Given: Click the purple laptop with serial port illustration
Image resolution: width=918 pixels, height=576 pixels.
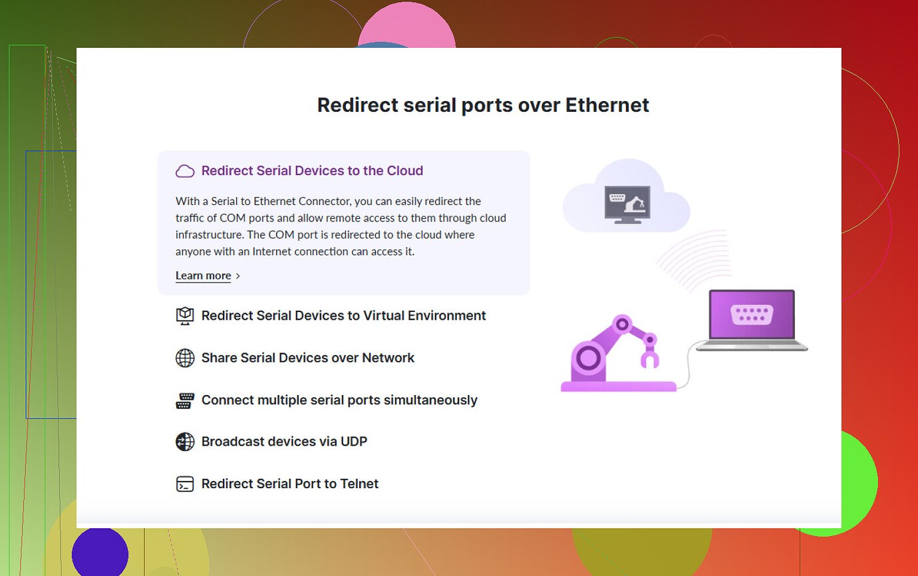Looking at the screenshot, I should (x=752, y=320).
